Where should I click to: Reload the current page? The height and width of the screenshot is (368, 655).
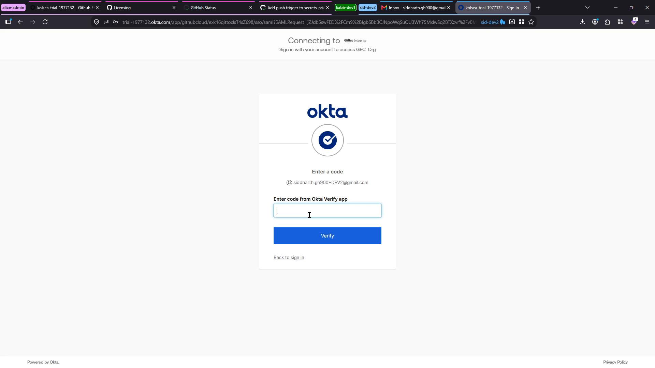[45, 22]
